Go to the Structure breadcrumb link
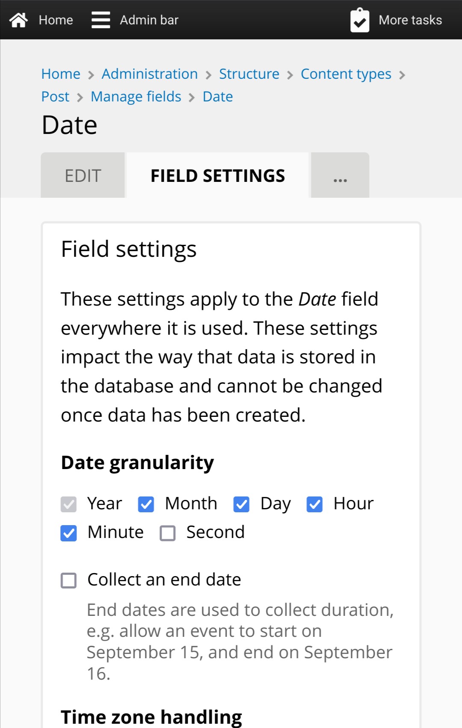This screenshot has width=462, height=728. pyautogui.click(x=249, y=74)
